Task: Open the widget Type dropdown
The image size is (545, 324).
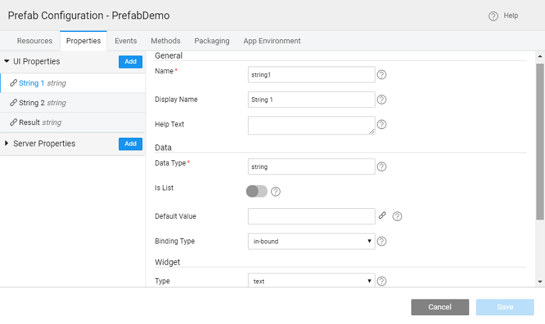Action: tap(311, 281)
